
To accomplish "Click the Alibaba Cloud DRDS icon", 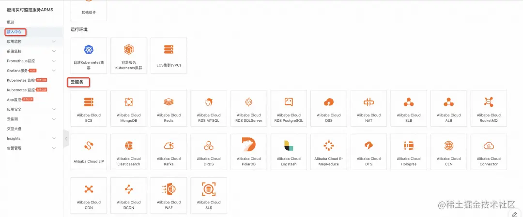I will (x=209, y=146).
